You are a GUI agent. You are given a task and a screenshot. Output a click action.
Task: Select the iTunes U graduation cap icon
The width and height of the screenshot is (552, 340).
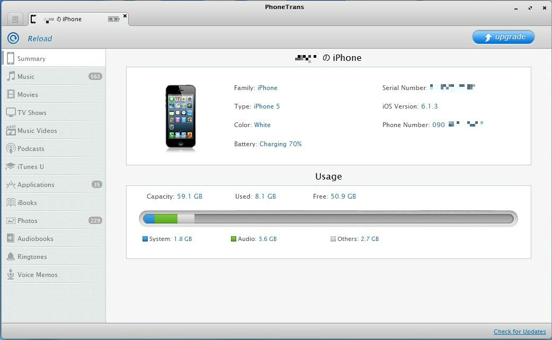[x=11, y=166]
